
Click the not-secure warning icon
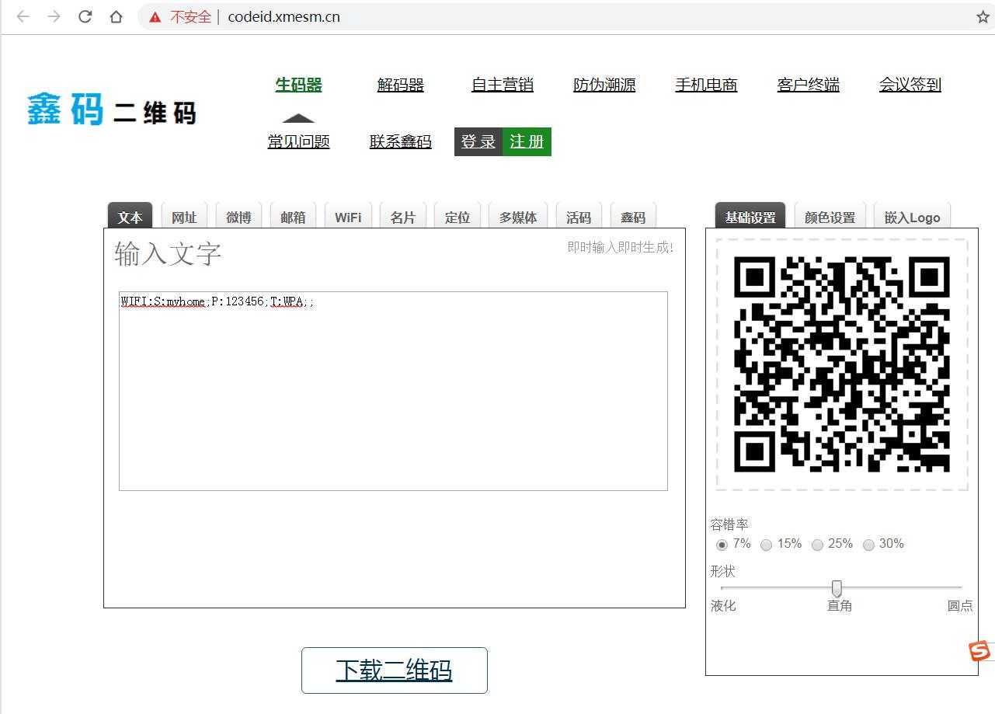pos(155,17)
